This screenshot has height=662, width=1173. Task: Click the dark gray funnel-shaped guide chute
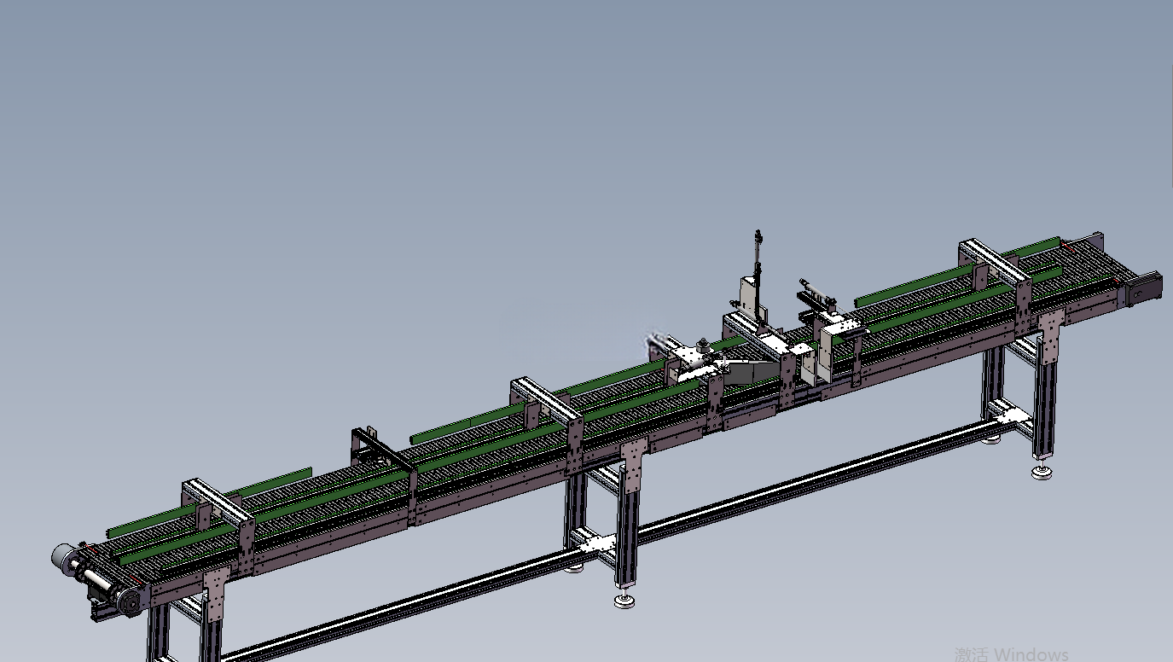tap(749, 371)
